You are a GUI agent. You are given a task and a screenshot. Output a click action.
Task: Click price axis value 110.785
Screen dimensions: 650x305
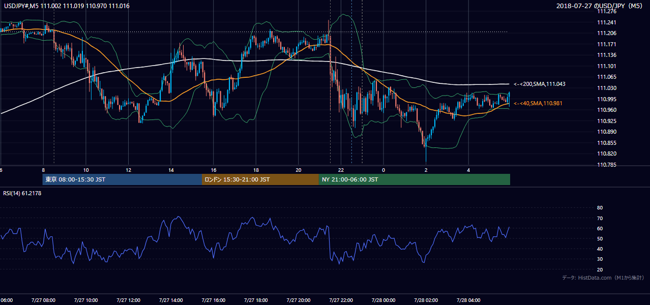click(x=607, y=165)
